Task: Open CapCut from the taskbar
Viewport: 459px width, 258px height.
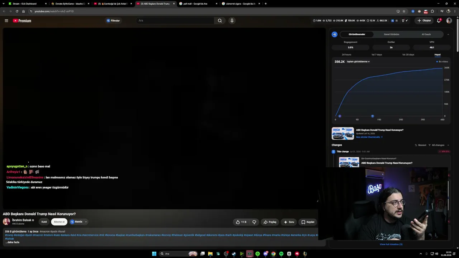Action: (x=289, y=254)
